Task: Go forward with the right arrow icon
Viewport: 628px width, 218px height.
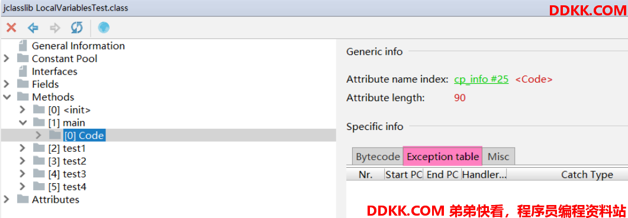Action: coord(55,28)
